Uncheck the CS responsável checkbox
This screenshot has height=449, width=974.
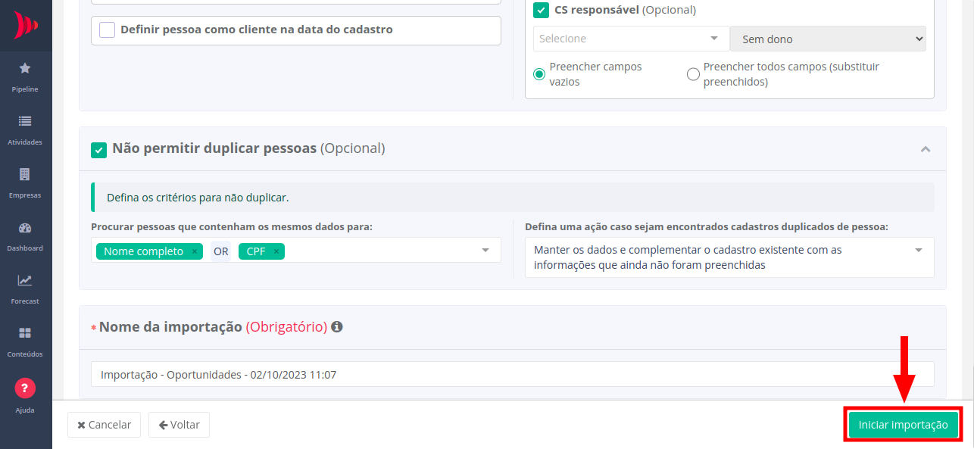click(541, 10)
